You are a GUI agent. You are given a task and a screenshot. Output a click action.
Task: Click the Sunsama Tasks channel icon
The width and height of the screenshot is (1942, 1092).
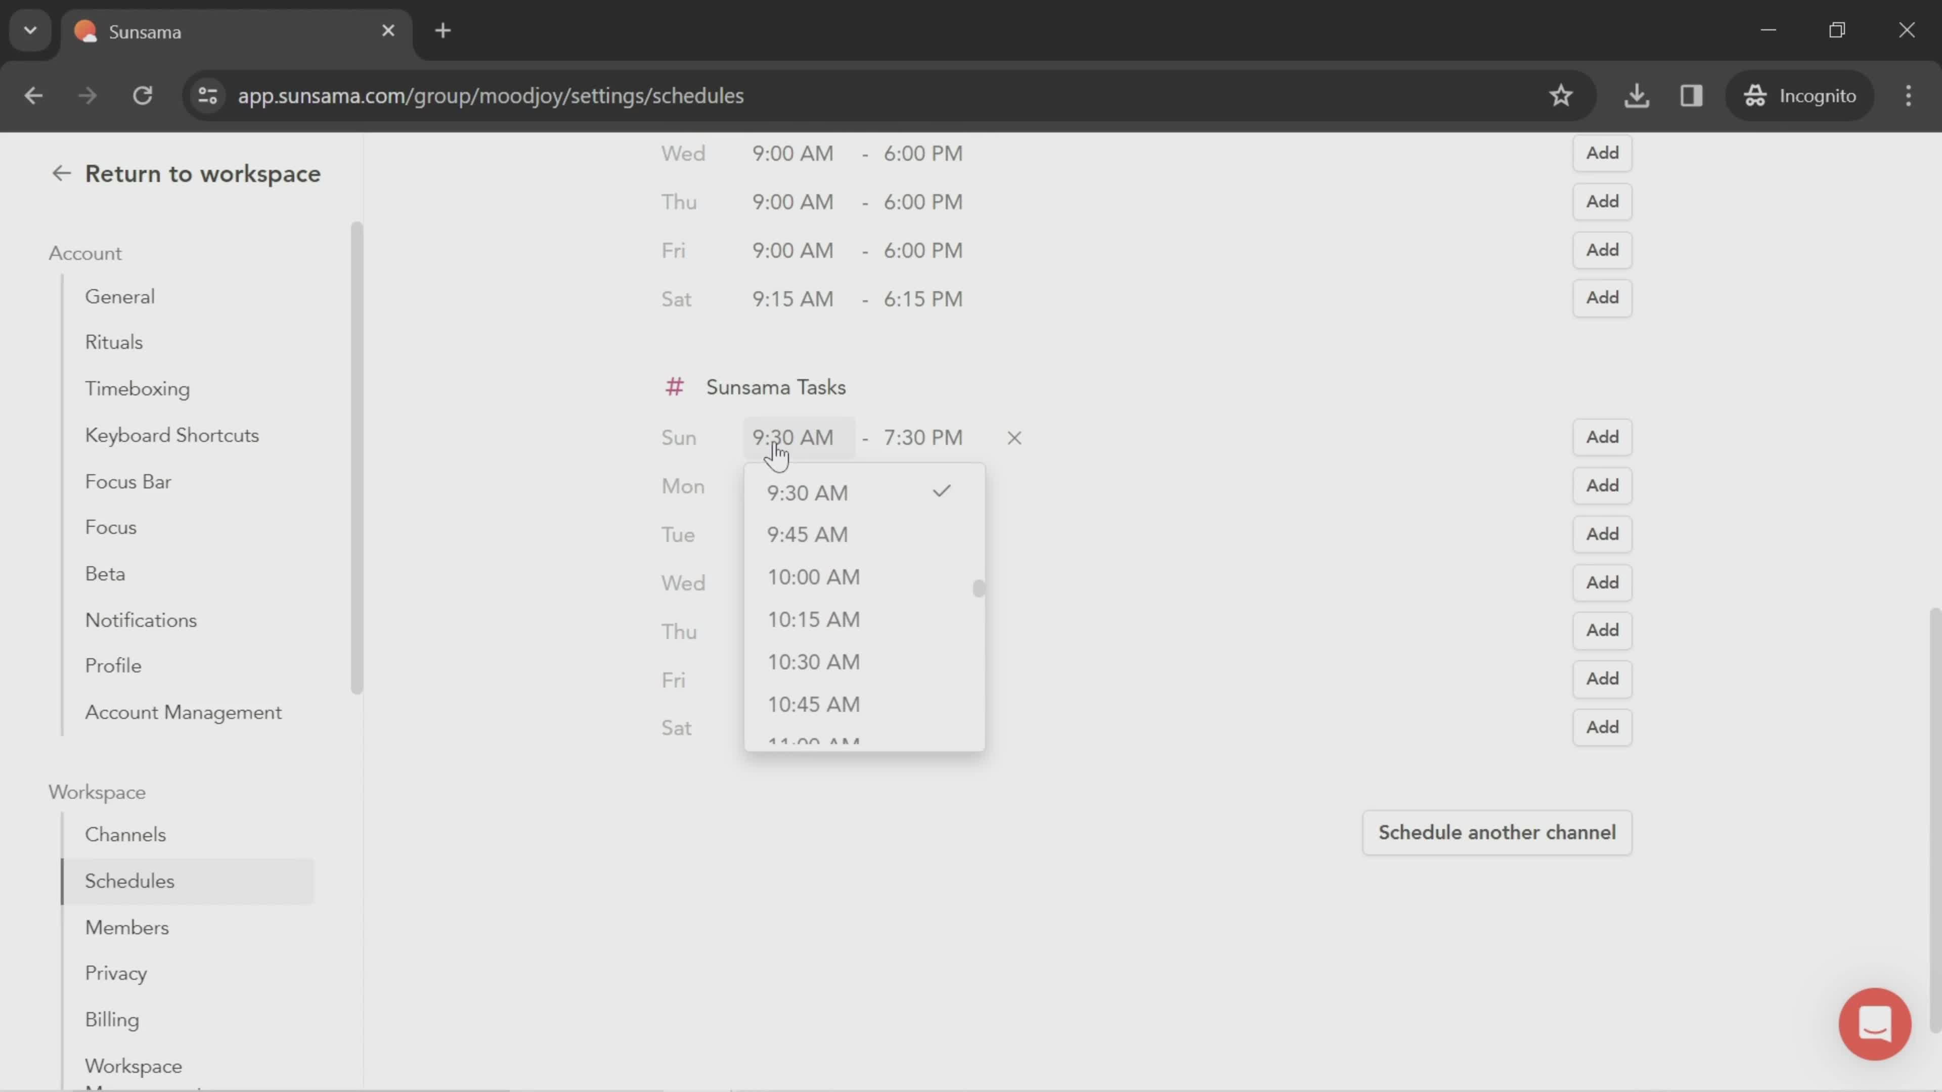[675, 387]
